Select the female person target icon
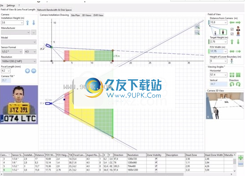The height and width of the screenshot is (176, 249). 238,34
